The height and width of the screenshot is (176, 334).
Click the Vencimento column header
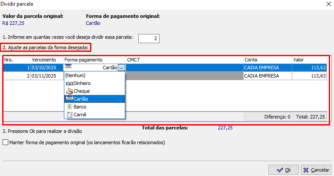[x=44, y=60]
